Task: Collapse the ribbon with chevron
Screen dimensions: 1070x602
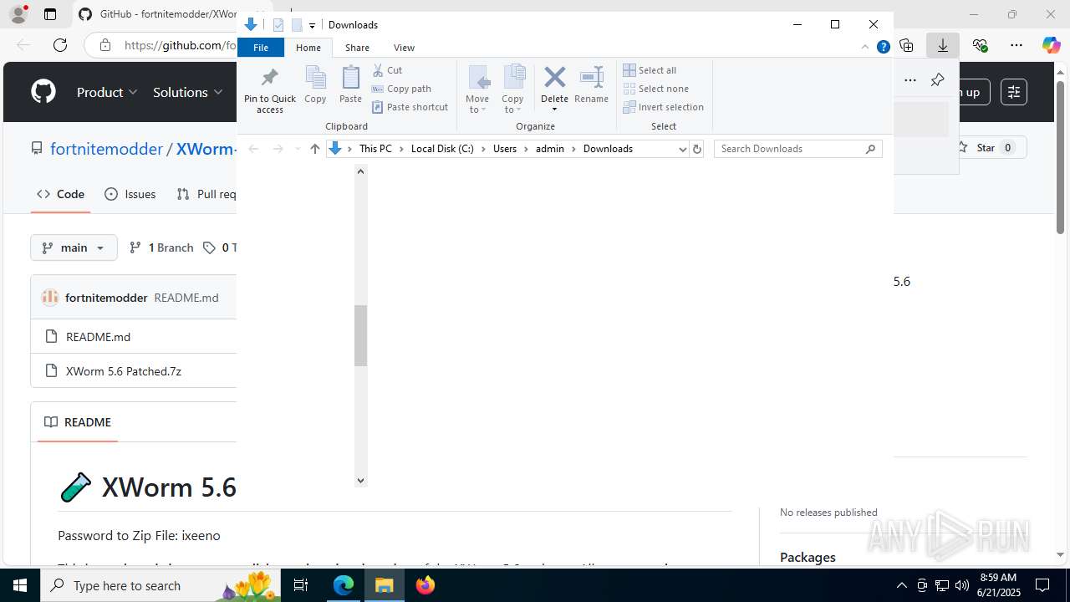Action: (x=864, y=48)
